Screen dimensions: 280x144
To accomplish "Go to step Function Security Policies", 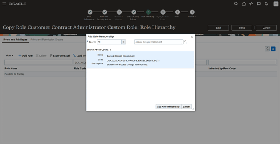I will click(x=105, y=12).
